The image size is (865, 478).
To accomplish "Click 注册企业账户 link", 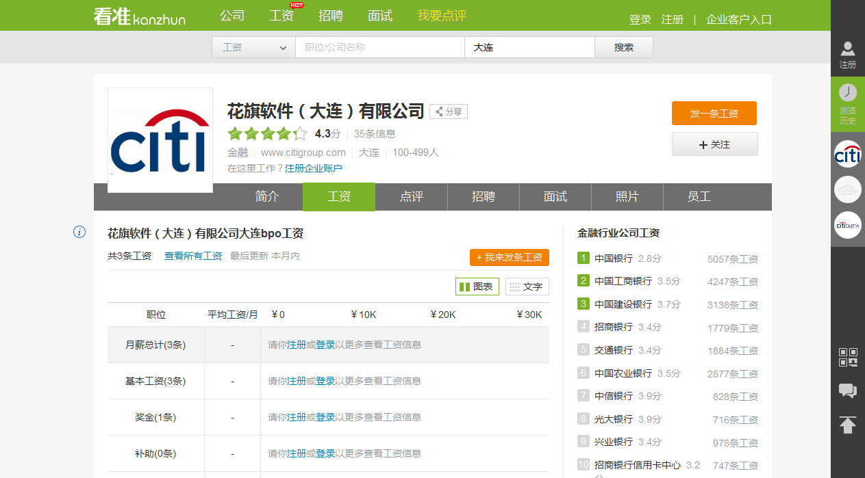I will coord(314,168).
